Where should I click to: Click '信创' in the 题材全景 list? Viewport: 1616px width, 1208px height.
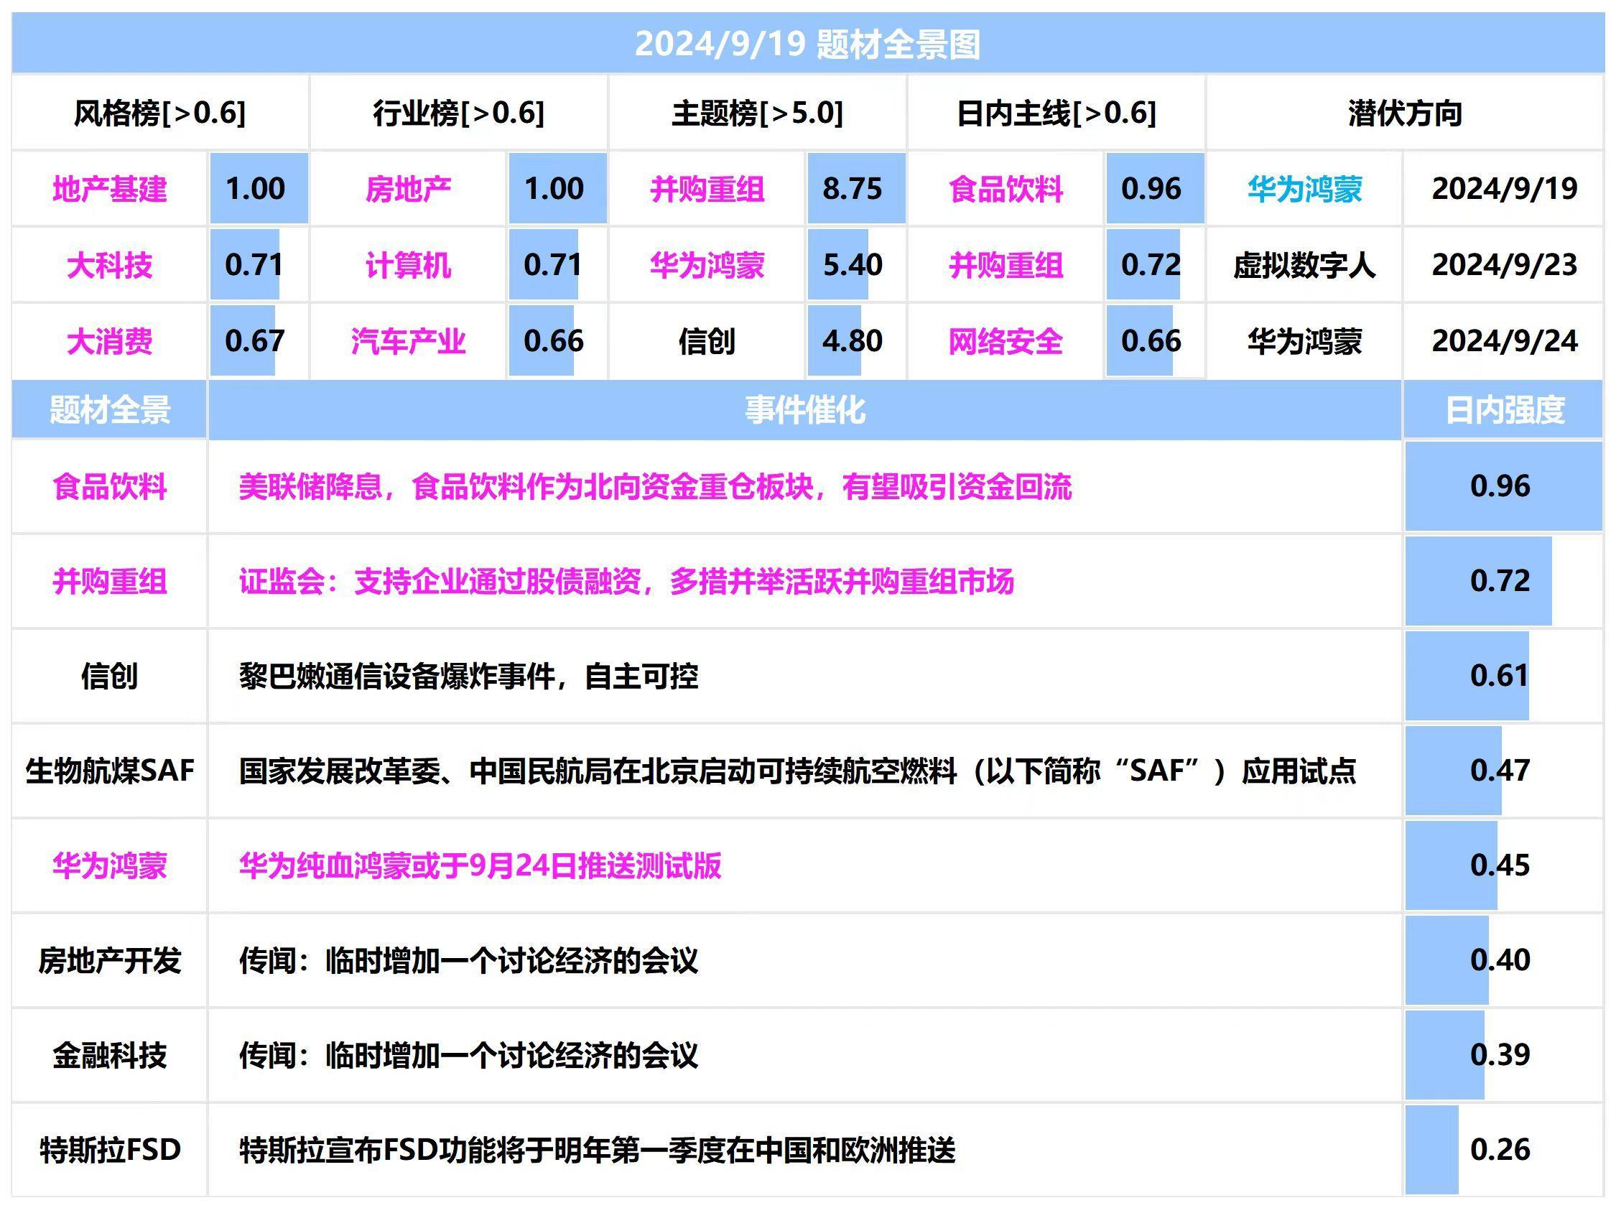(110, 677)
